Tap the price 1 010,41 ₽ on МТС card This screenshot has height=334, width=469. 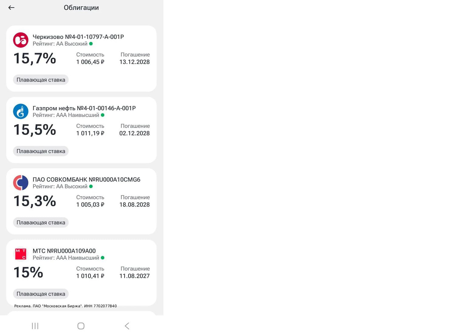pyautogui.click(x=90, y=276)
